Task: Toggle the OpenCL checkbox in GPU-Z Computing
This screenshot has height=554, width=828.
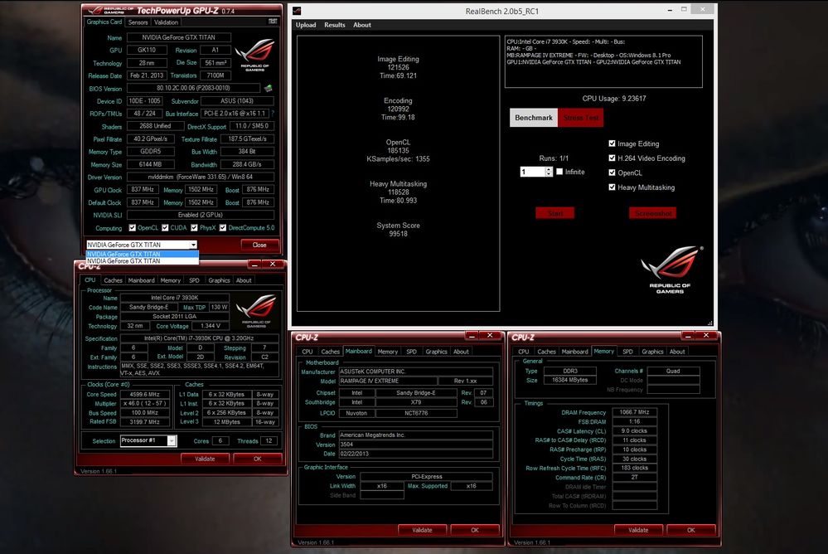Action: (x=133, y=228)
